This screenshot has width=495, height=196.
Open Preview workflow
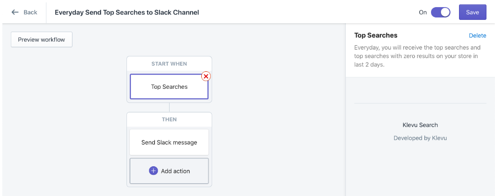pos(42,40)
